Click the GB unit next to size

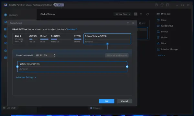pyautogui.click(x=45, y=55)
